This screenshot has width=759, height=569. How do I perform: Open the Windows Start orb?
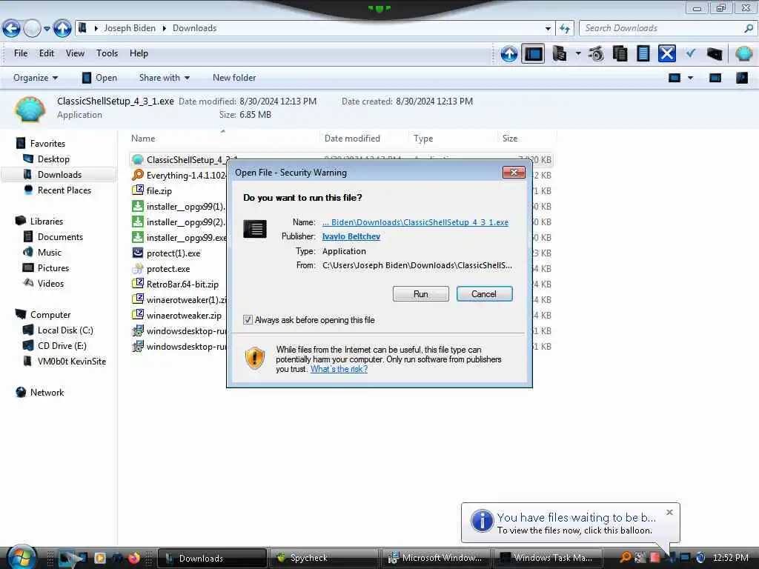(x=21, y=557)
